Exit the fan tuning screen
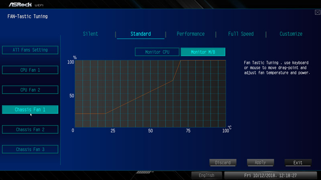The image size is (321, 180). (298, 163)
